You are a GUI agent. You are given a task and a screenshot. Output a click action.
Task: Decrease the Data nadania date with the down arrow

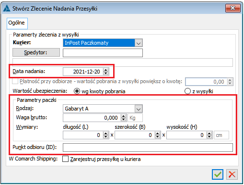[106, 74]
